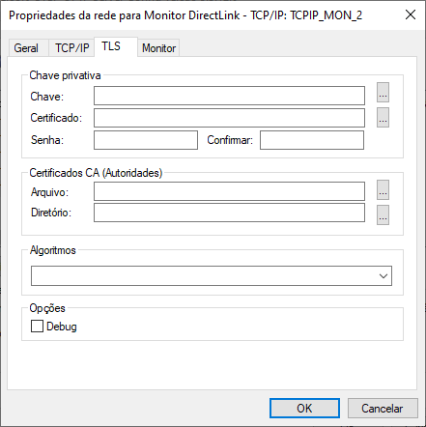Open the Algoritmos combo box
Viewport: 426px width, 427px height.
(x=212, y=275)
